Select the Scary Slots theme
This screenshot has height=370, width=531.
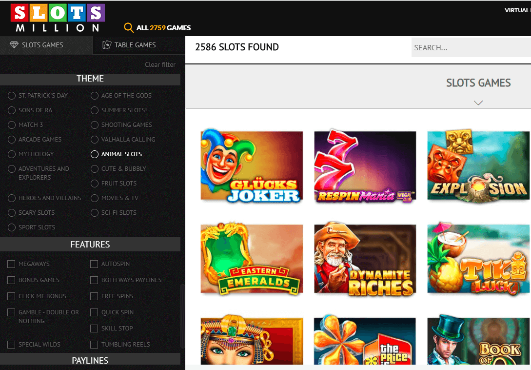click(12, 213)
